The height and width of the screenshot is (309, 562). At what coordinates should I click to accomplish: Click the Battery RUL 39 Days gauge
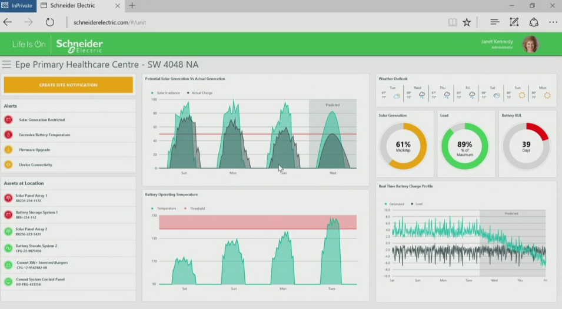(x=526, y=146)
